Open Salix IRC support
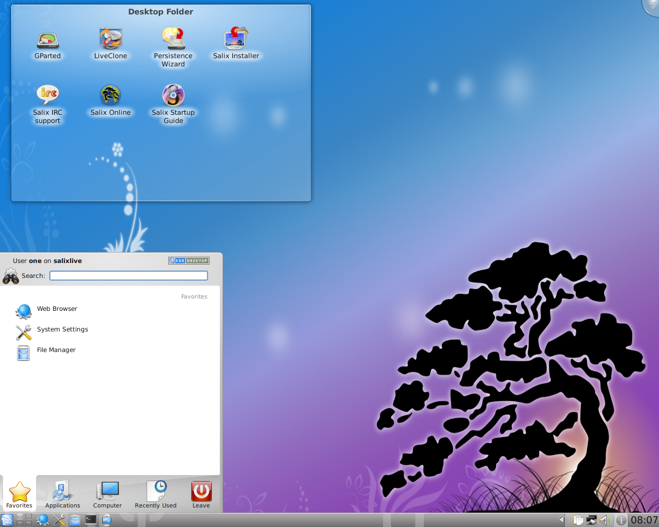 (x=47, y=104)
